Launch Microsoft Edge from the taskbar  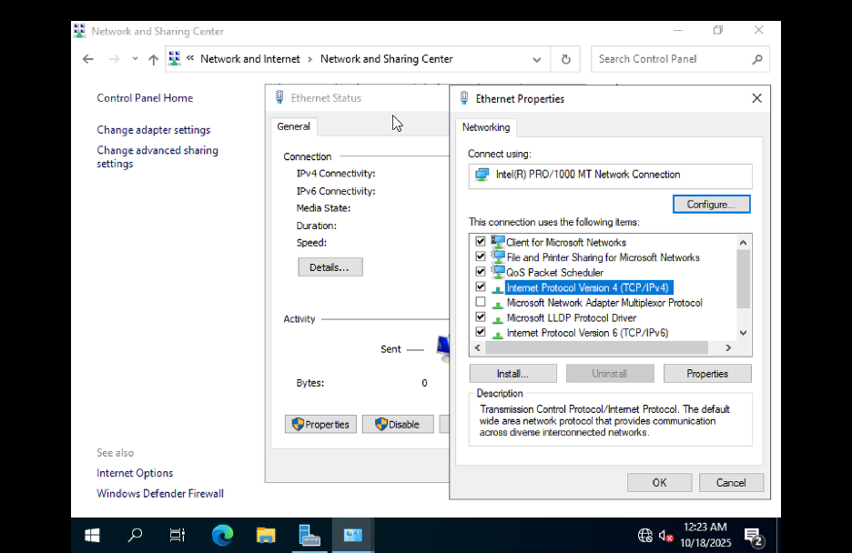tap(222, 535)
